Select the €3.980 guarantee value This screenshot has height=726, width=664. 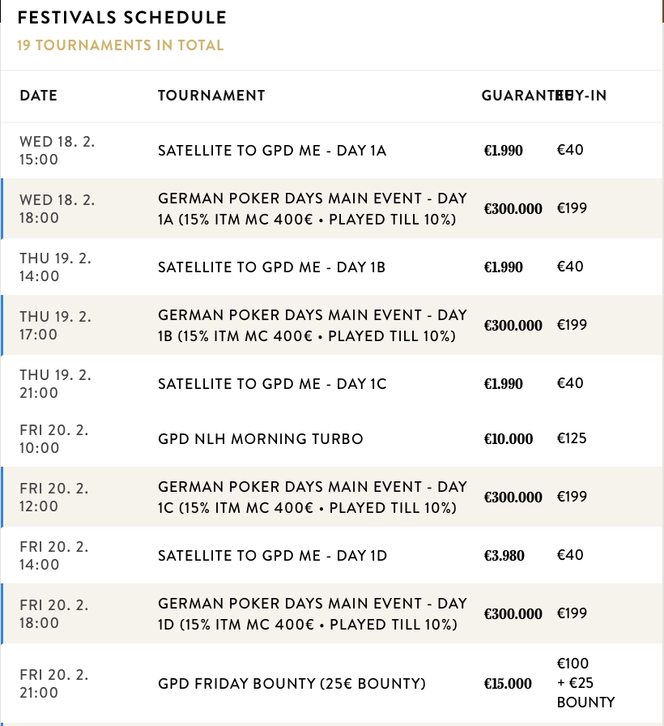504,556
